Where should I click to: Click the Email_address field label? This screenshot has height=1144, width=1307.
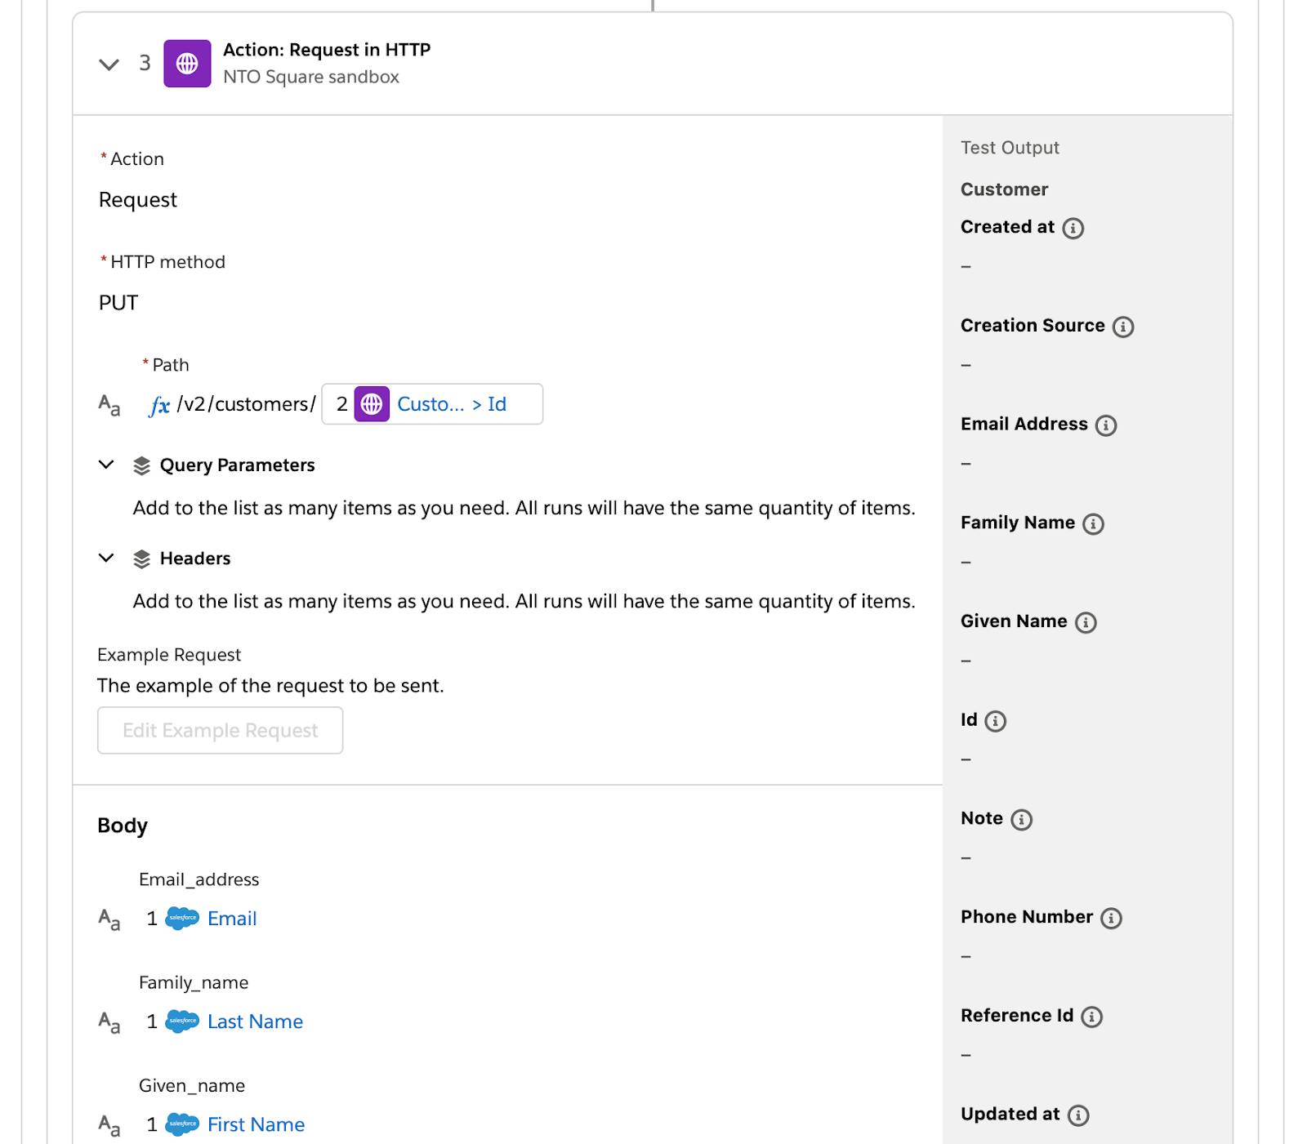(x=199, y=879)
